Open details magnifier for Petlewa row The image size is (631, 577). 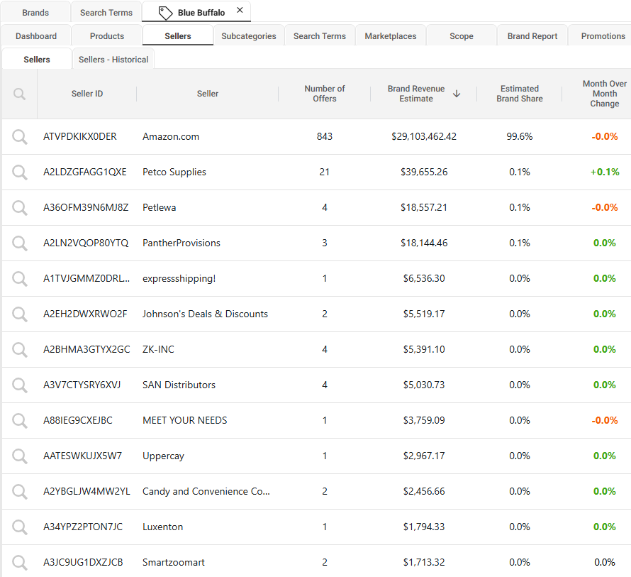click(19, 208)
